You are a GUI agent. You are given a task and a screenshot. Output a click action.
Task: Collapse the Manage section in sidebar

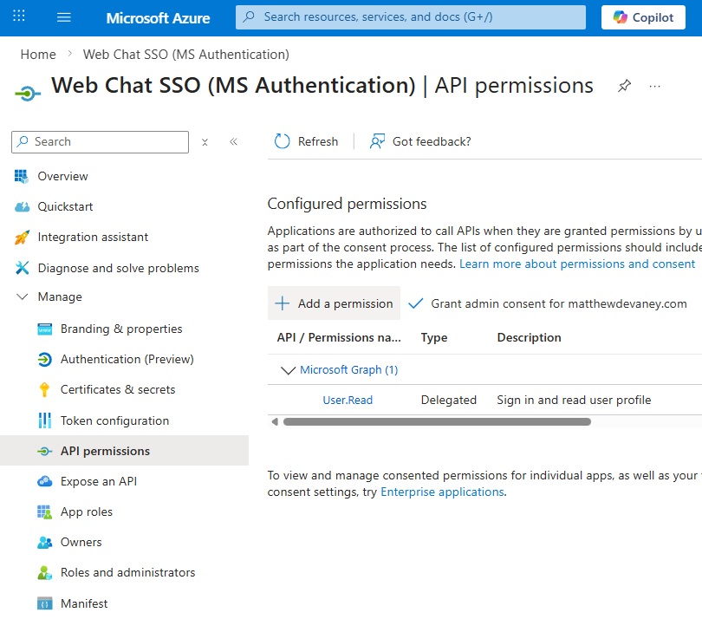[x=23, y=296]
